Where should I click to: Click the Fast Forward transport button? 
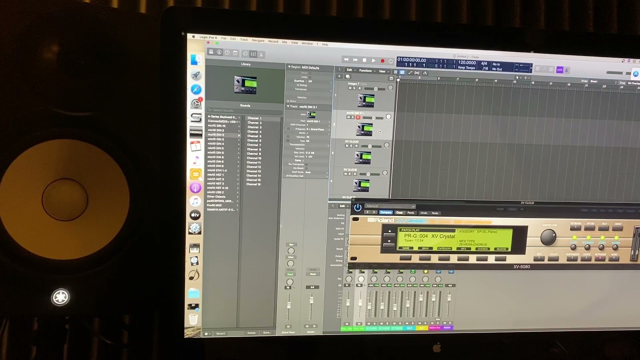pos(355,60)
